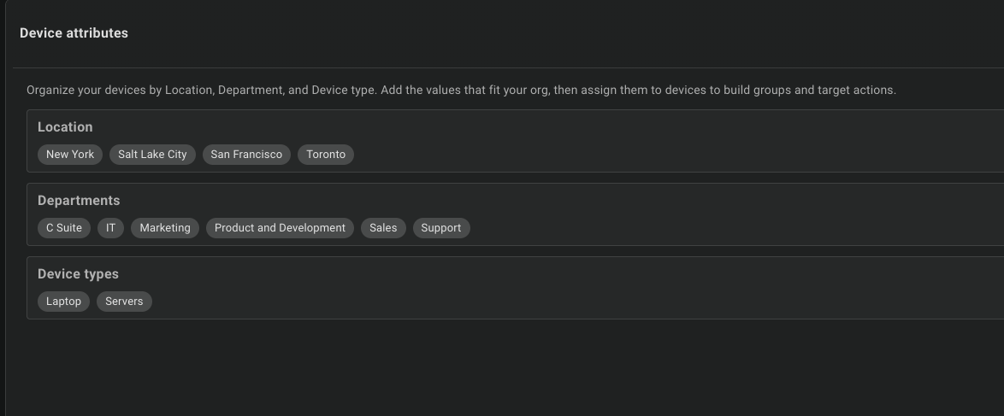
Task: Click the Location section heading
Action: pos(65,126)
